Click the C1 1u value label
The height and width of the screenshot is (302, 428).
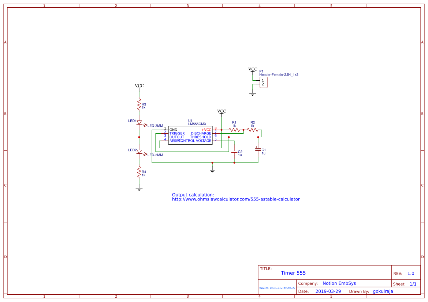[x=263, y=153]
